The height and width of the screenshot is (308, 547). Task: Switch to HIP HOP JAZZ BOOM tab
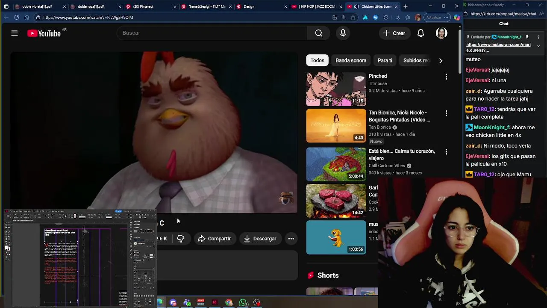pos(317,6)
